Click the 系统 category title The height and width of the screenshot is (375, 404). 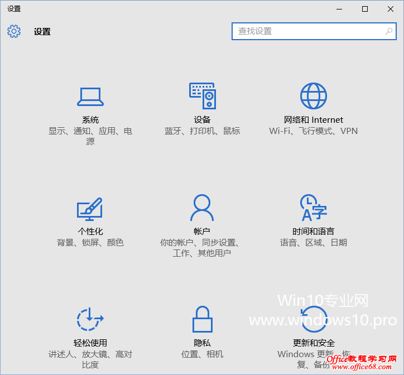coord(90,120)
